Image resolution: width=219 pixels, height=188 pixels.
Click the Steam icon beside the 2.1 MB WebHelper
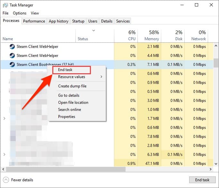pos(12,47)
